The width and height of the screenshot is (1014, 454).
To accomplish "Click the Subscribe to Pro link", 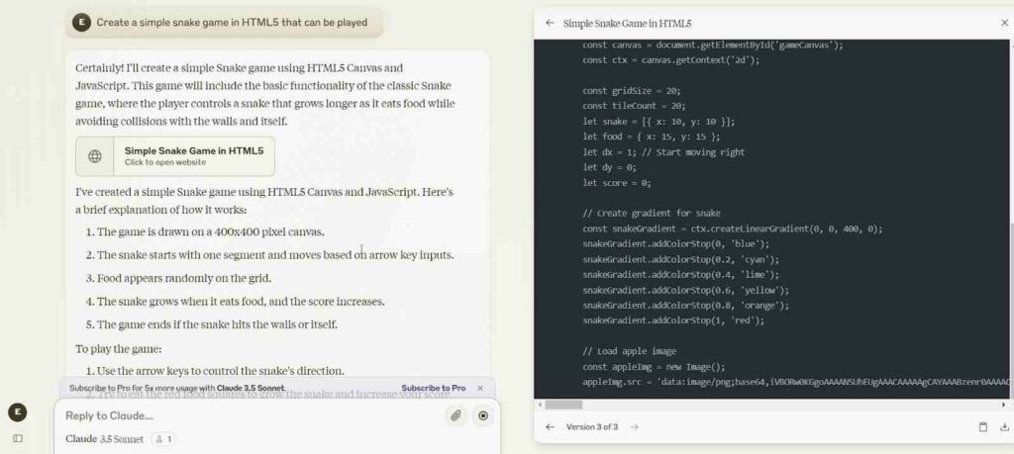I will (x=433, y=389).
